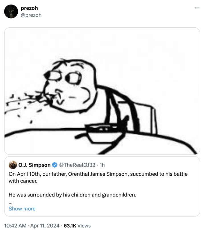Click prezoh's profile avatar
The height and width of the screenshot is (233, 204).
[x=11, y=12]
